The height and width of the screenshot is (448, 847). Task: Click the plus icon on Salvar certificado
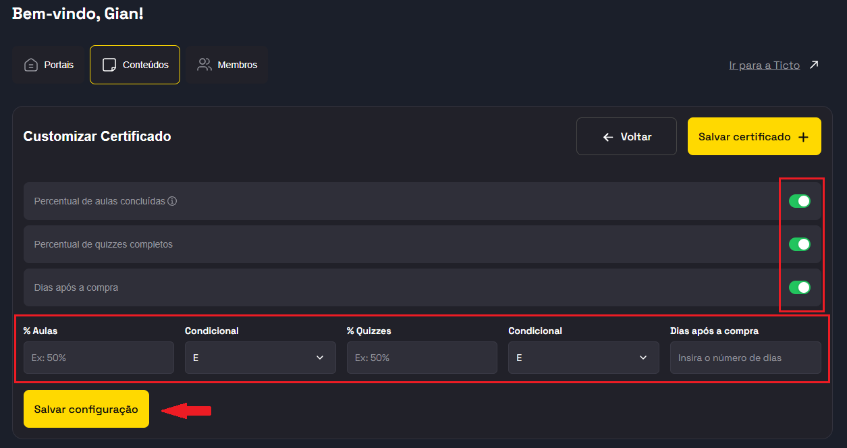tap(803, 137)
